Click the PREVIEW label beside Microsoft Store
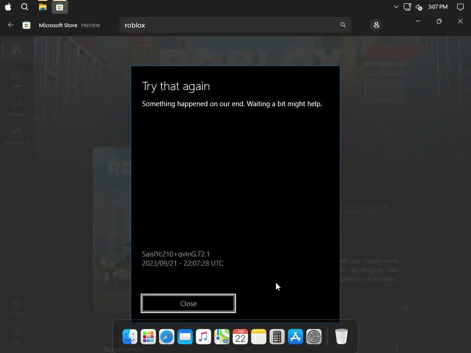The height and width of the screenshot is (353, 471). [91, 26]
